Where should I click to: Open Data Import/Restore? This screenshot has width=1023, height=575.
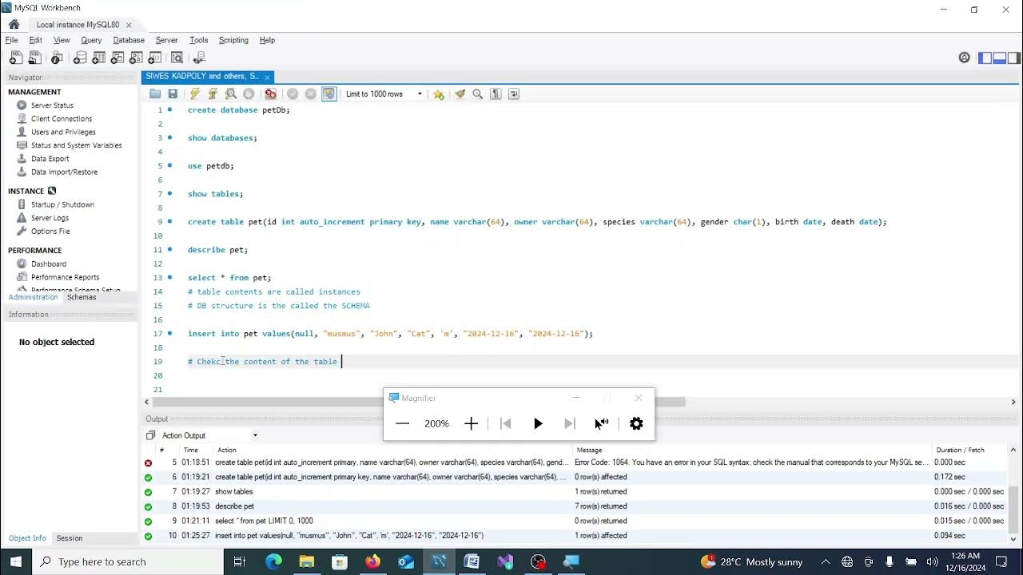coord(64,172)
